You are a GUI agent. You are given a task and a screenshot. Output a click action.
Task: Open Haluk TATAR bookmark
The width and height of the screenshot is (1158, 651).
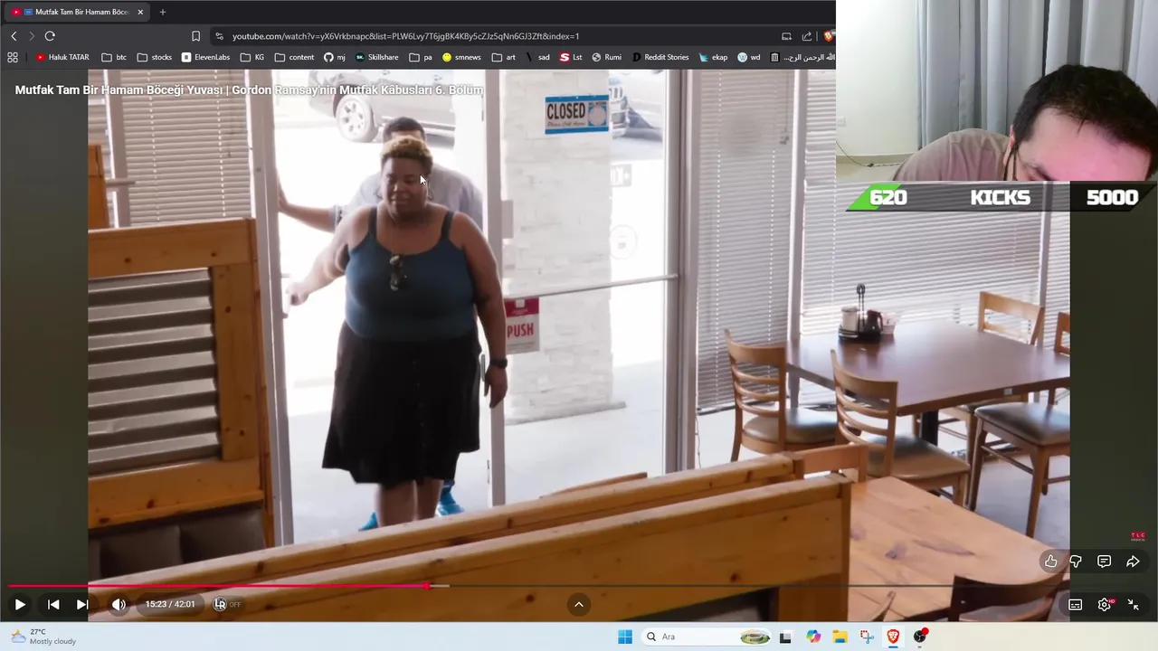[x=62, y=57]
